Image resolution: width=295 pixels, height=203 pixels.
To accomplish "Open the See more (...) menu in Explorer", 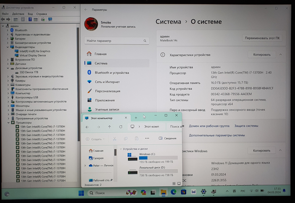I will coord(147,138).
